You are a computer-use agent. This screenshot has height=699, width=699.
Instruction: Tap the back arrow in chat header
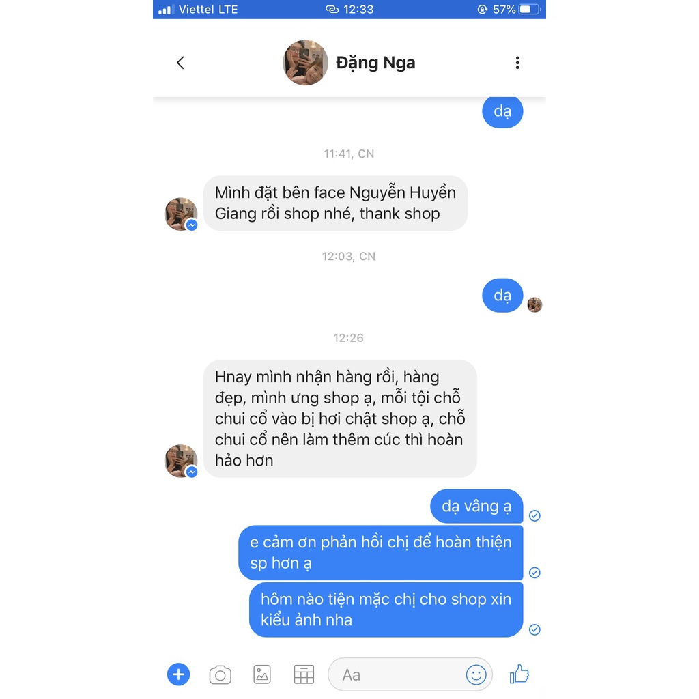(180, 63)
